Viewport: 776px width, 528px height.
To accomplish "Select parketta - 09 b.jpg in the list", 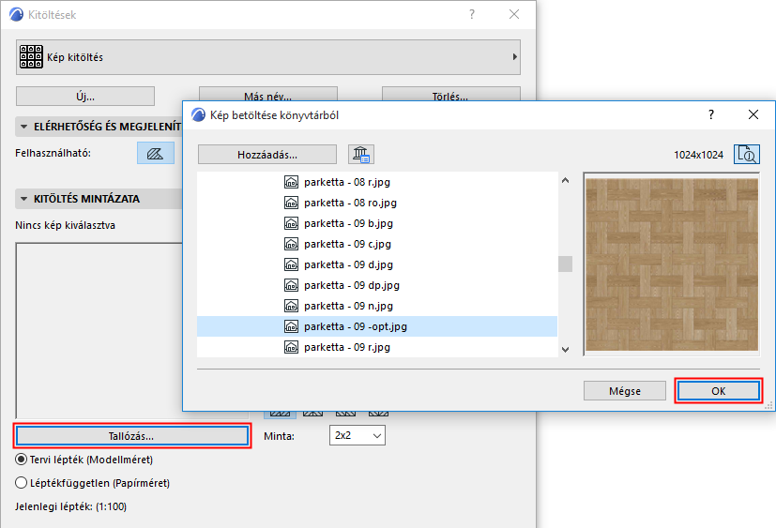I will coord(377,223).
